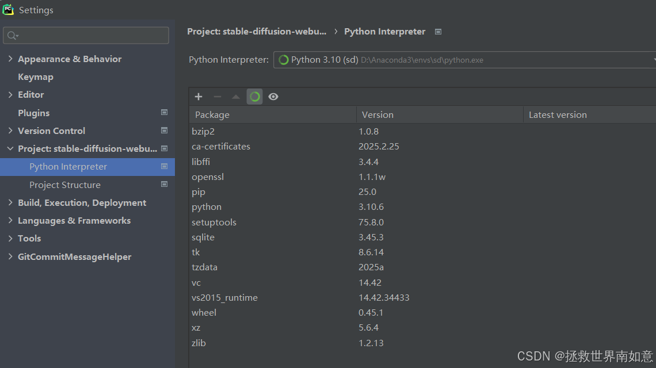Select the wheel package row
The width and height of the screenshot is (656, 368).
point(422,313)
